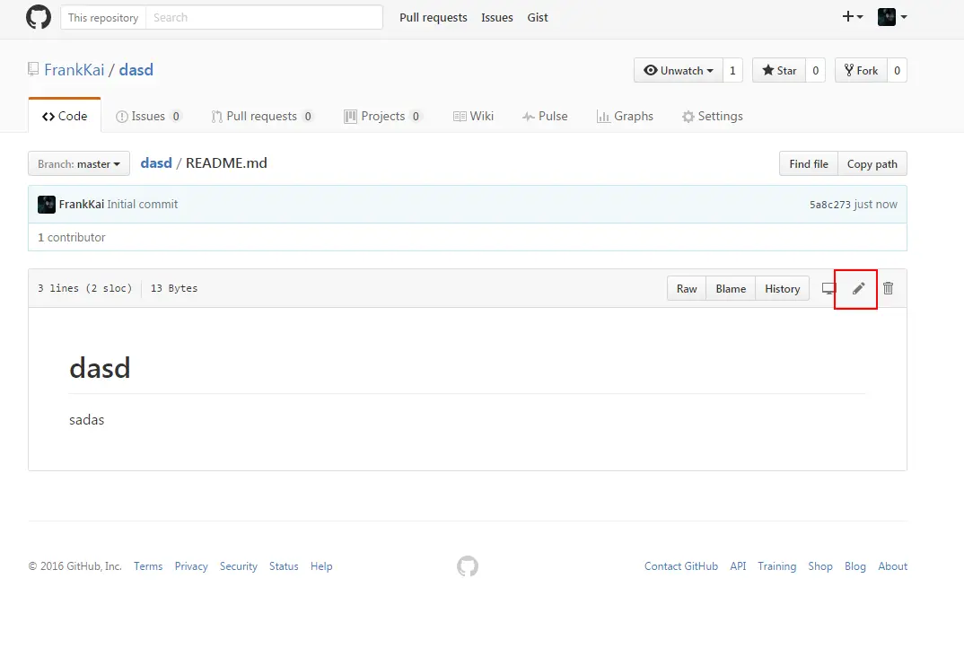The height and width of the screenshot is (666, 964).
Task: Open the GitHub Octocat logo home link
Action: 39,17
